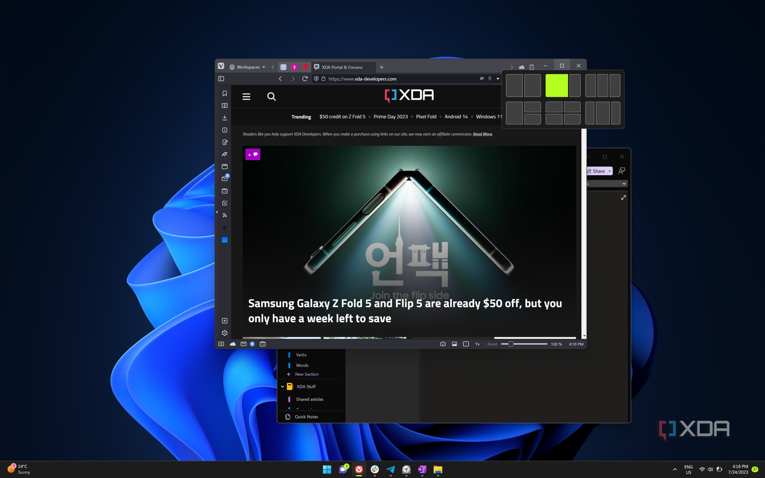765x478 pixels.
Task: Select Pixel Fold trending topic
Action: point(426,117)
